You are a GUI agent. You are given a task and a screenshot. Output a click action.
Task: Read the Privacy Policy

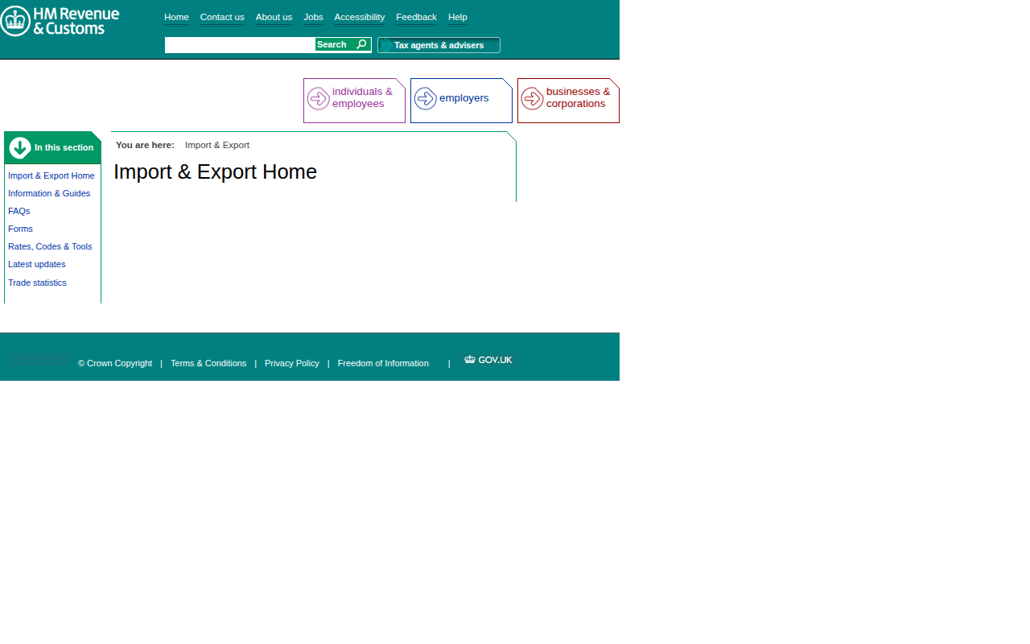pyautogui.click(x=291, y=363)
